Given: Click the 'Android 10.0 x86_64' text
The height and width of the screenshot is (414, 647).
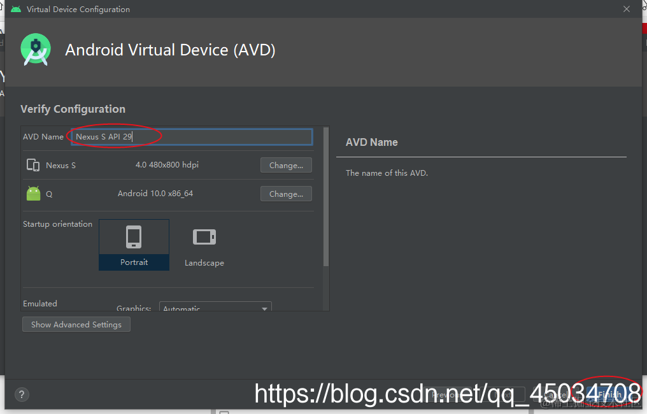Looking at the screenshot, I should [155, 193].
